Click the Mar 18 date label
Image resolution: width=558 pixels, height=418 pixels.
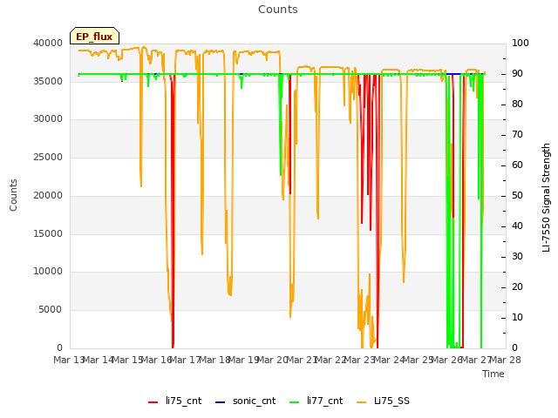tap(214, 360)
